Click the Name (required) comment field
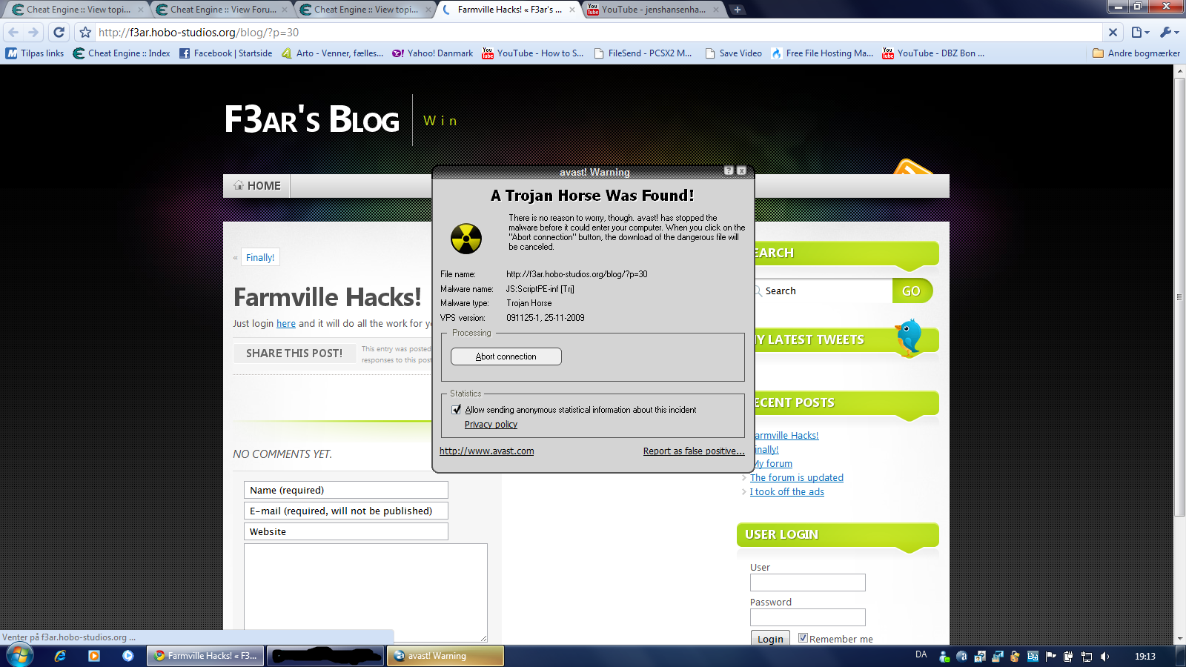 (346, 490)
